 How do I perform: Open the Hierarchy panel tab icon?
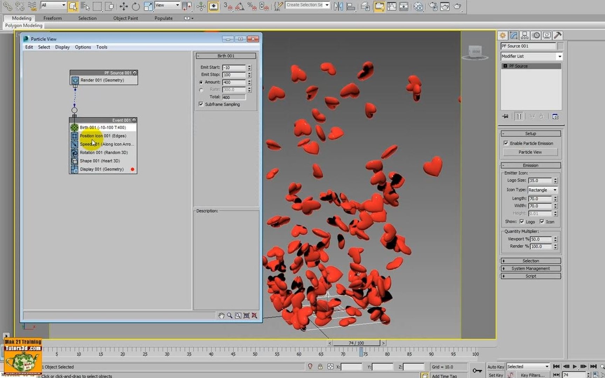[524, 35]
